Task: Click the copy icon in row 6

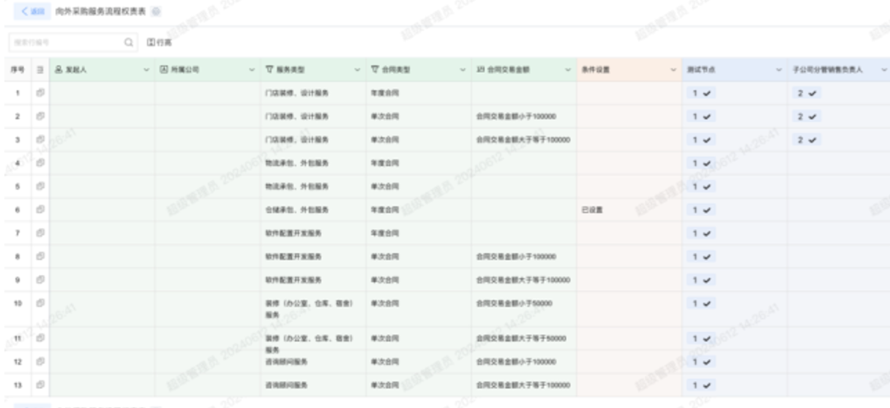Action: coord(41,210)
